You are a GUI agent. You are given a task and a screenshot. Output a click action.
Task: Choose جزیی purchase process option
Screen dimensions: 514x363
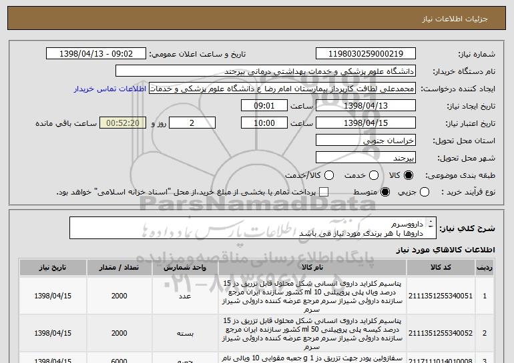pos(425,192)
